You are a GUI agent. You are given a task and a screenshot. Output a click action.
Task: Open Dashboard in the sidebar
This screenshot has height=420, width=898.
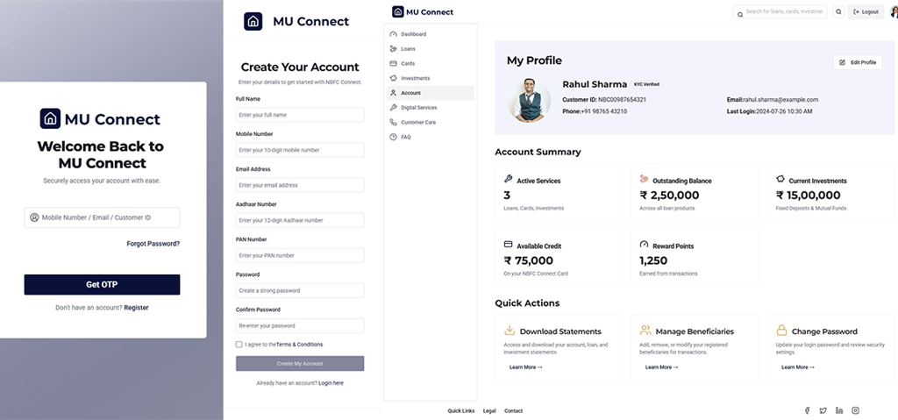tap(413, 33)
